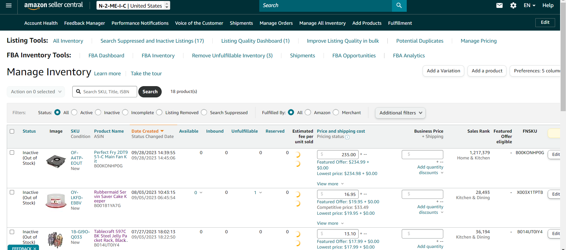Sort by the Sales Rank column header
Viewport: 566px width, 250px height.
point(478,131)
